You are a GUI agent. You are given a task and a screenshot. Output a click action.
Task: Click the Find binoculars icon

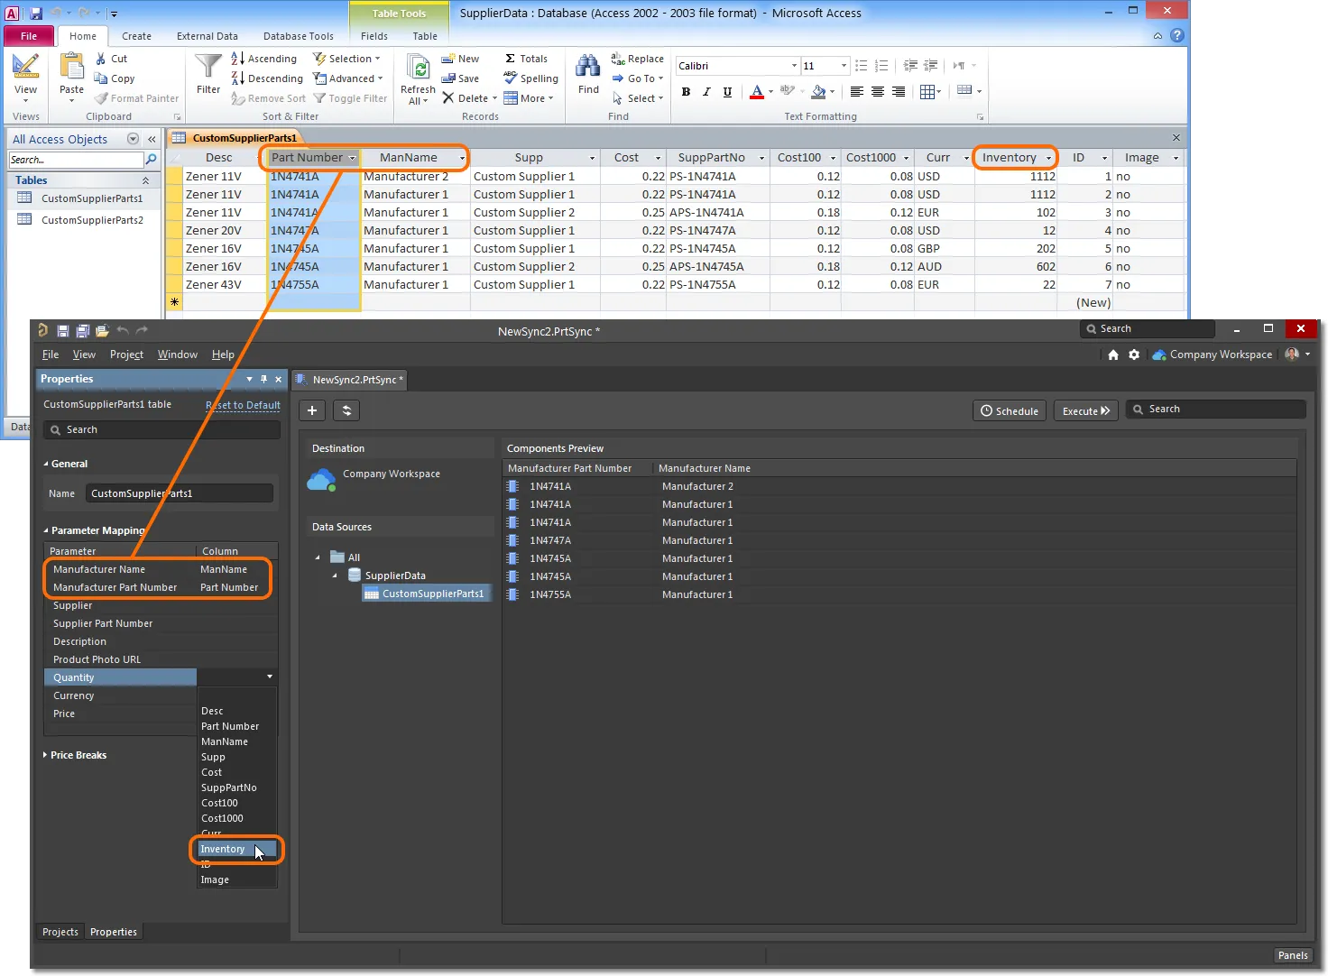[588, 67]
